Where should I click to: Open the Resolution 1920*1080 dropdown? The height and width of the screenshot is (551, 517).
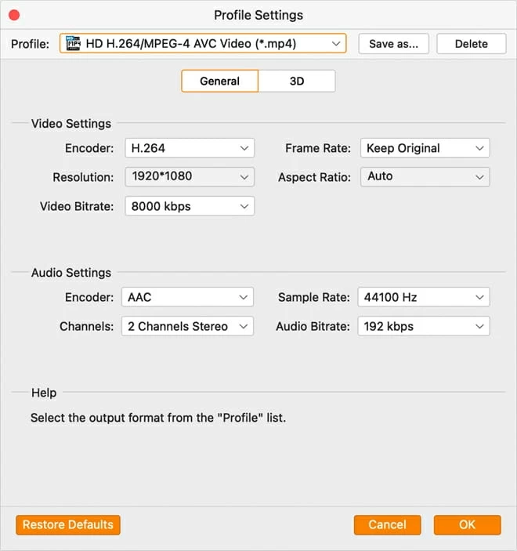[190, 176]
